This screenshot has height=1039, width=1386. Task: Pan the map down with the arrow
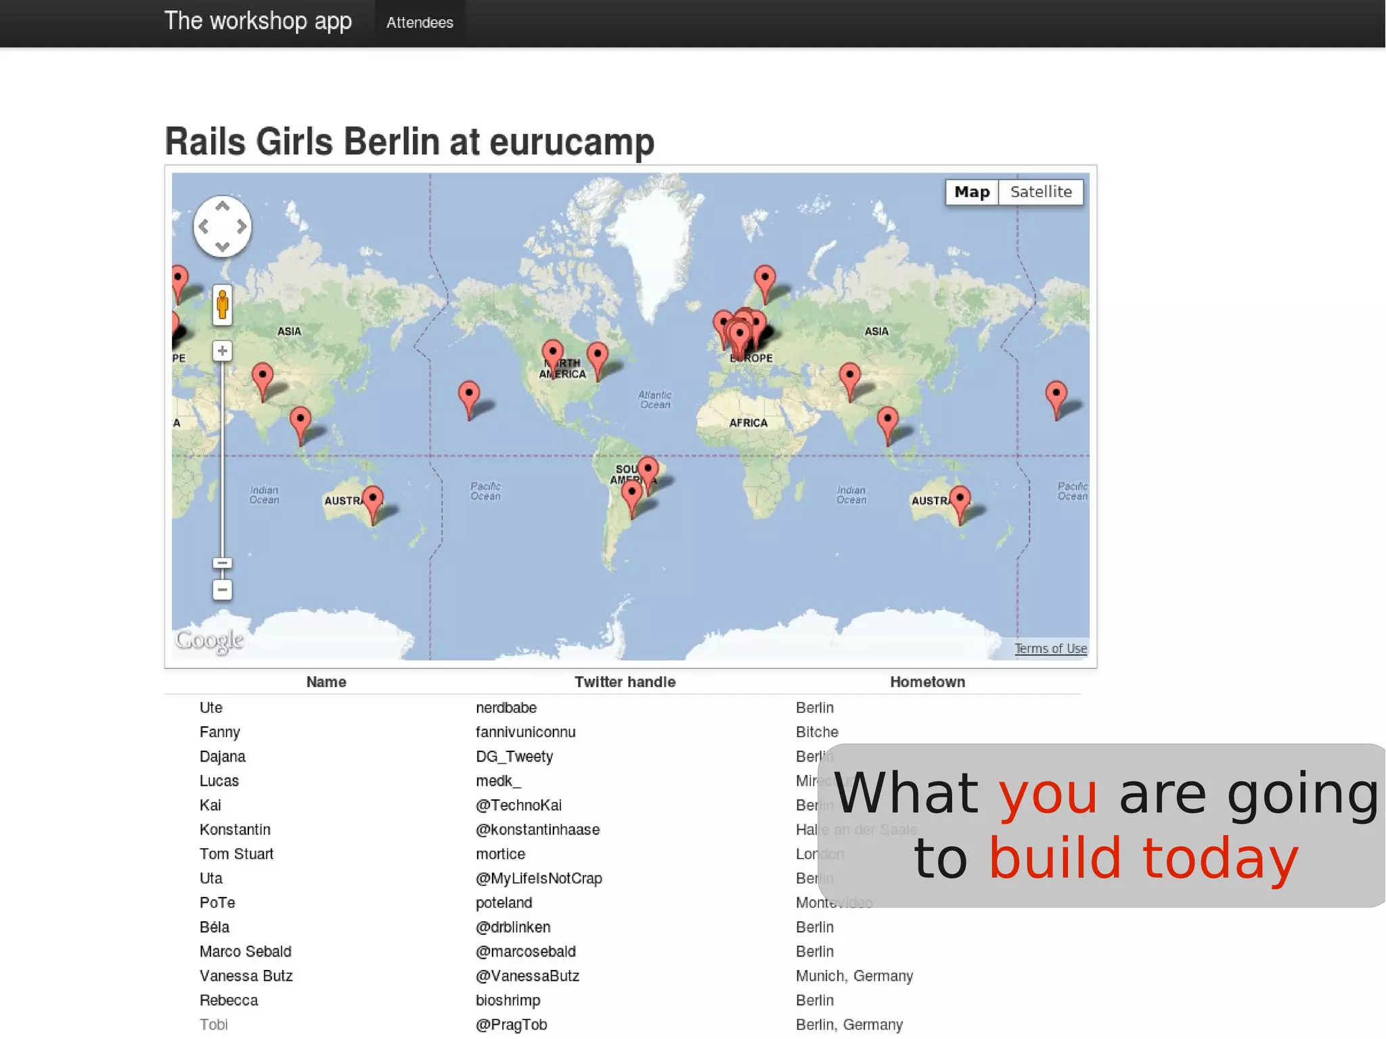[222, 247]
